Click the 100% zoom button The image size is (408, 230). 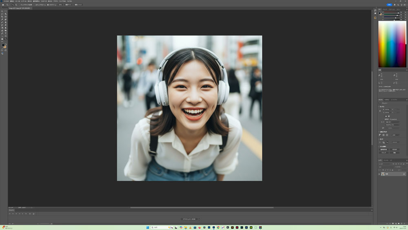point(60,5)
